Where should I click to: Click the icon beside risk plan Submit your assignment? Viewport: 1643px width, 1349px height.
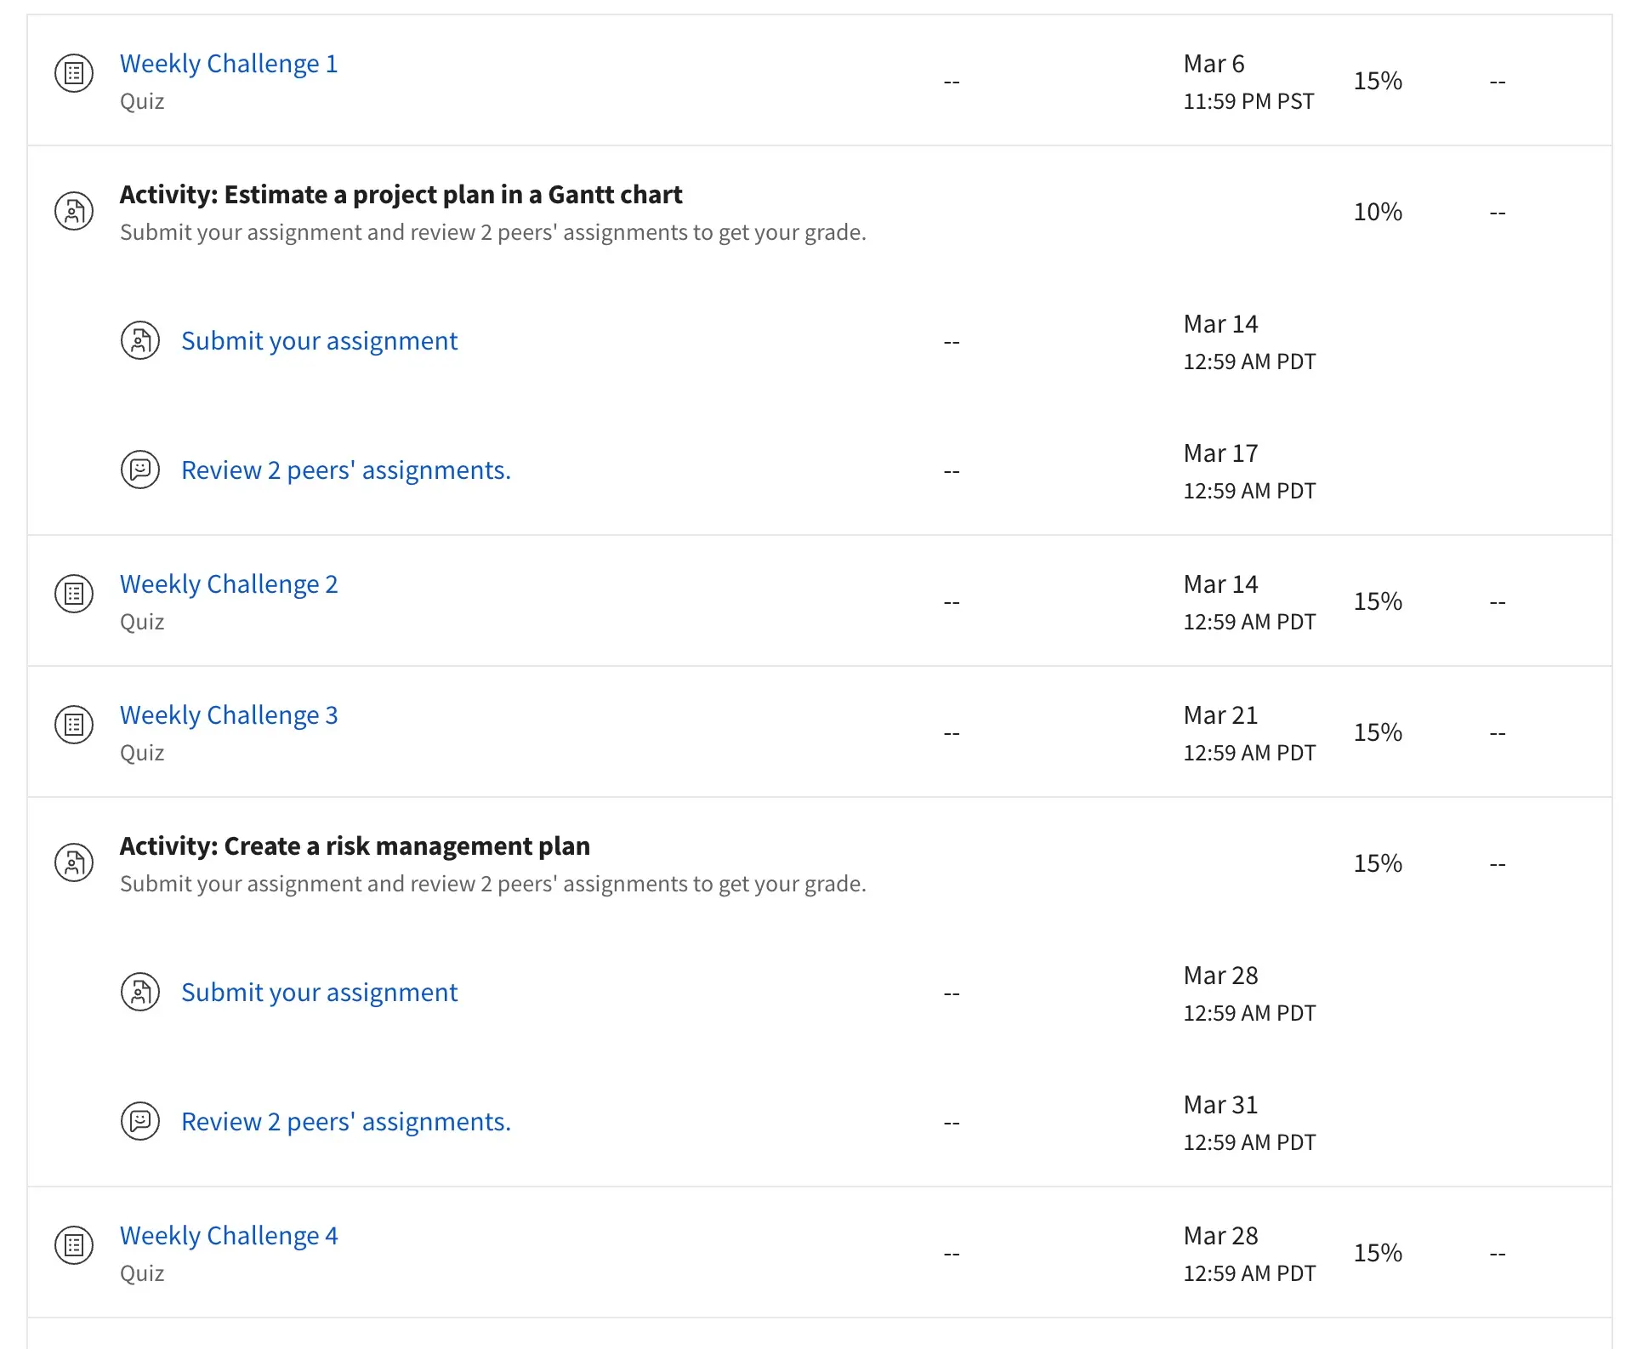coord(140,992)
